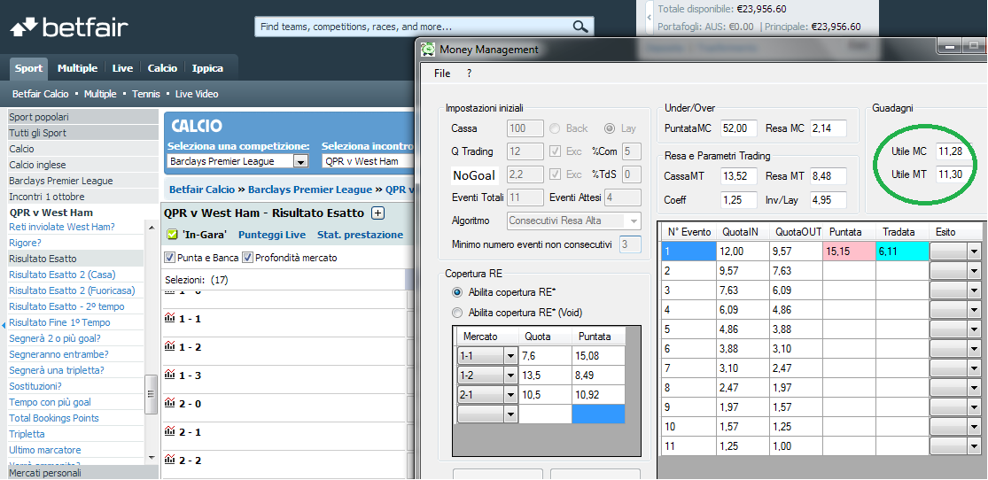The width and height of the screenshot is (988, 480).
Task: Collapse wallet panel with left arrow
Action: [649, 19]
